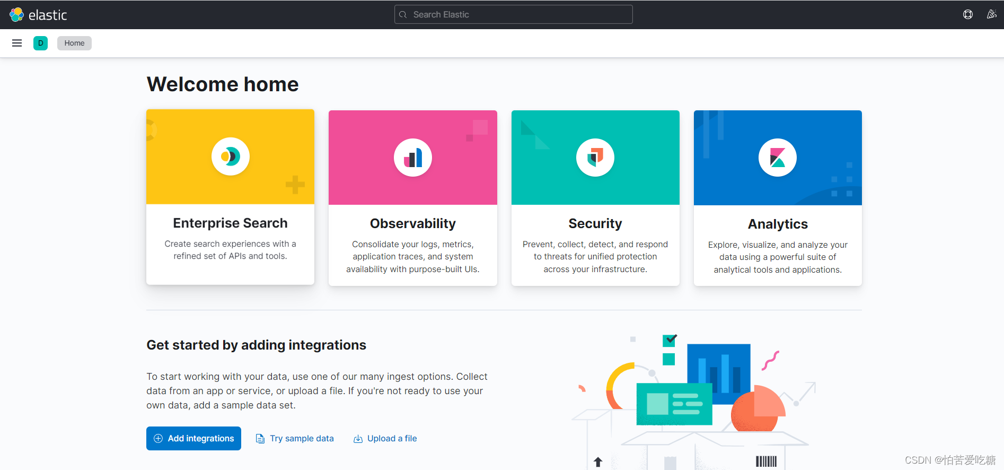Image resolution: width=1004 pixels, height=470 pixels.
Task: Open the help menu lifebuoy icon
Action: point(968,14)
